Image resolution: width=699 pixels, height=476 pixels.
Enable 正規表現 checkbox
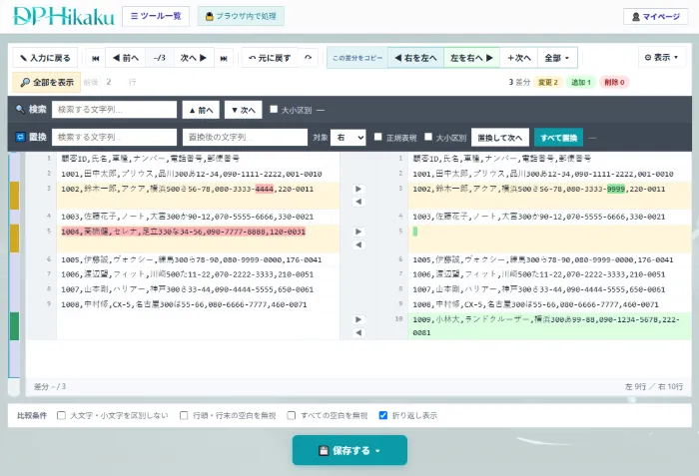point(378,137)
